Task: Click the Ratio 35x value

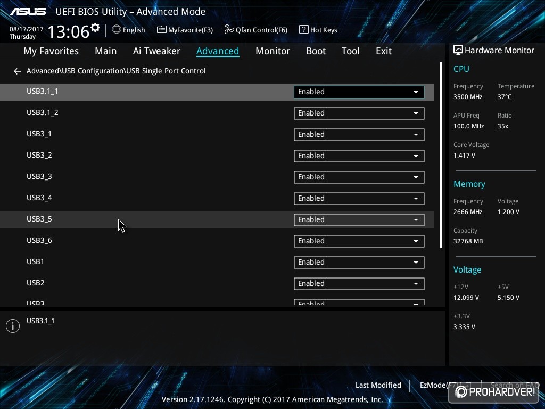Action: [x=503, y=126]
